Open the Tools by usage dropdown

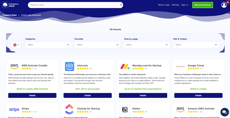[147, 45]
